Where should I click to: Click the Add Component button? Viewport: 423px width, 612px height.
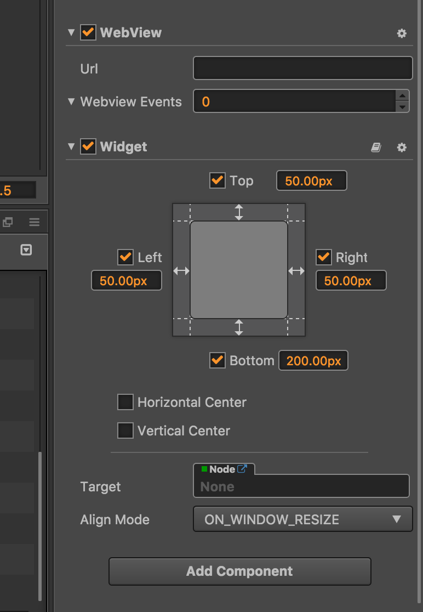pyautogui.click(x=239, y=571)
